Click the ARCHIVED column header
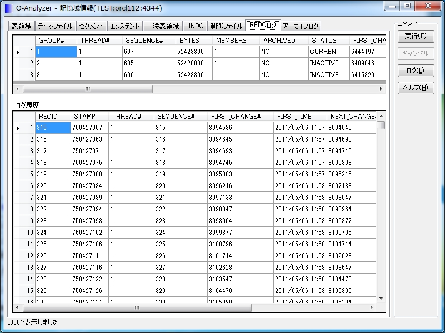This screenshot has width=445, height=333. (x=284, y=41)
